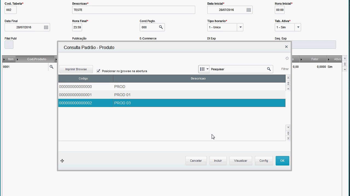Click the Cod.Produto column header

click(x=35, y=59)
